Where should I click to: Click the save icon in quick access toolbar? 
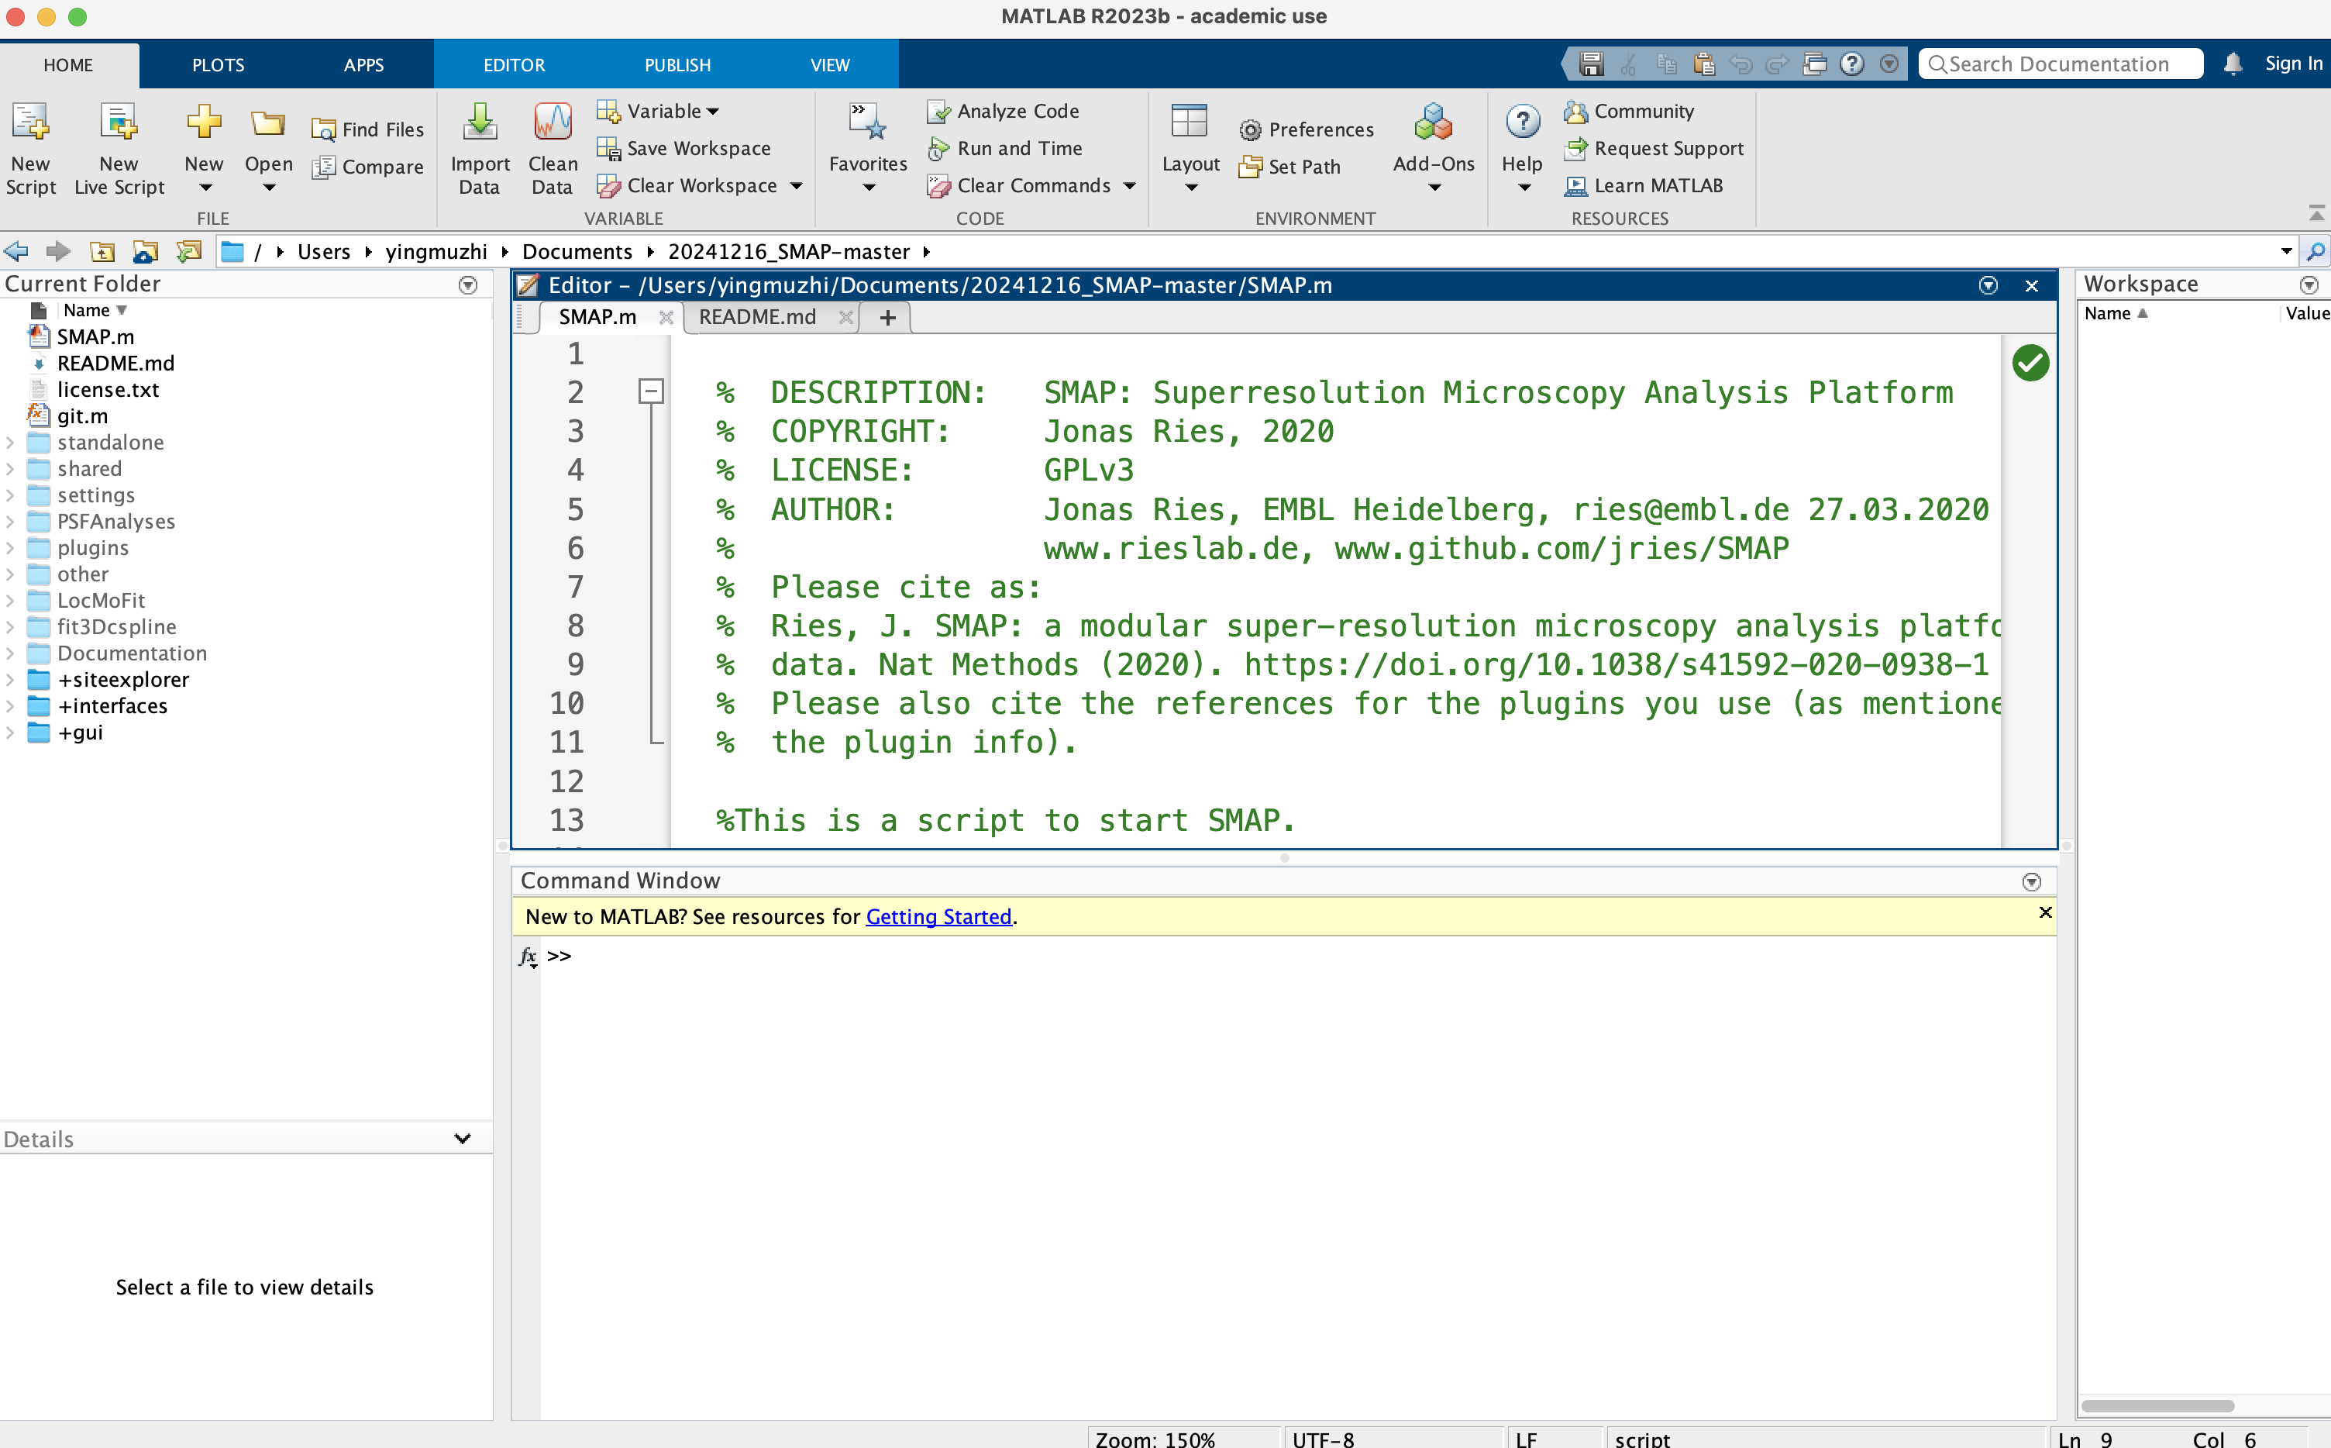click(1591, 64)
